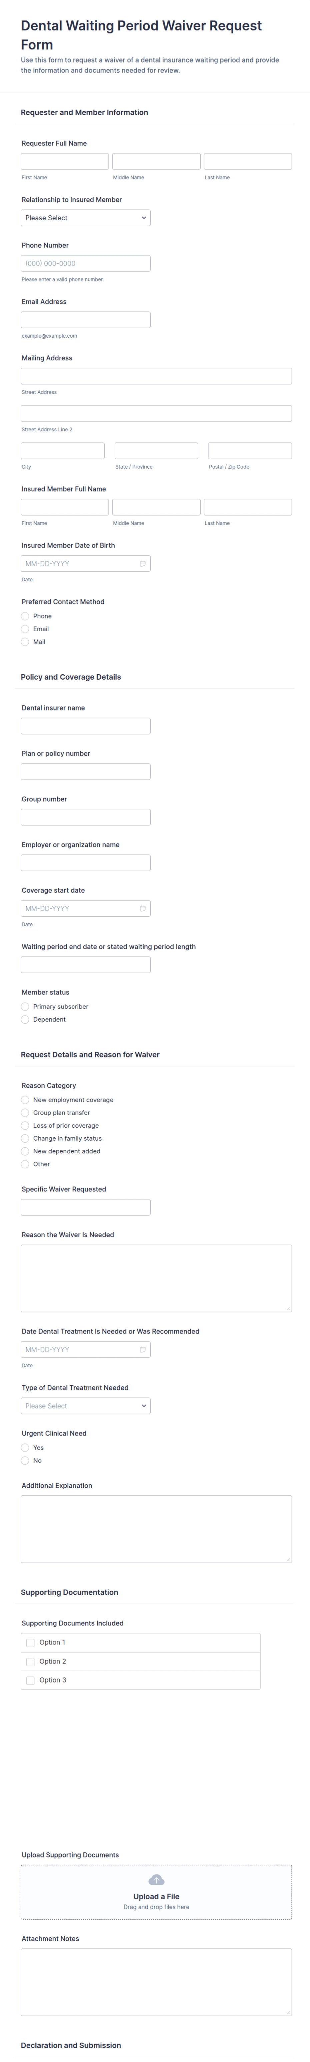The width and height of the screenshot is (310, 2062).
Task: Open calendar picker for dental treatment needed date
Action: point(143,1350)
